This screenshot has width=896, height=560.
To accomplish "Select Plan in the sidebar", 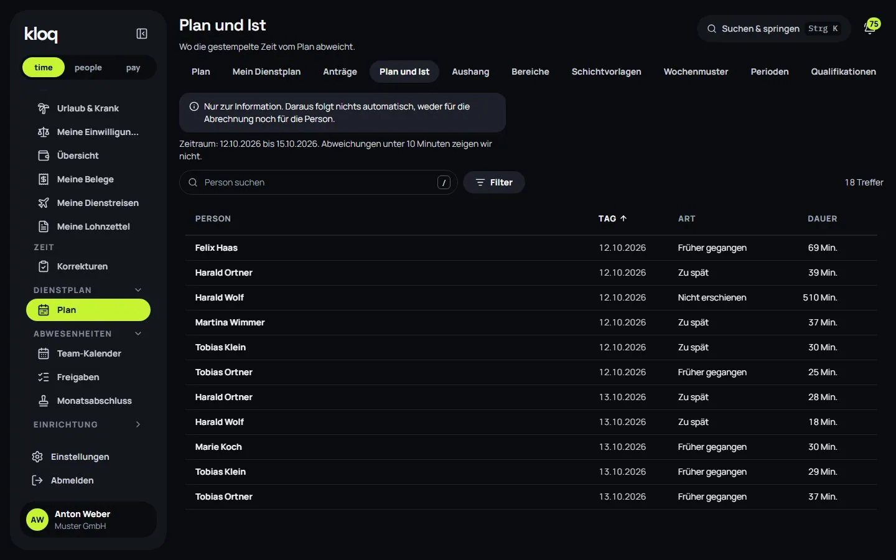I will click(88, 310).
